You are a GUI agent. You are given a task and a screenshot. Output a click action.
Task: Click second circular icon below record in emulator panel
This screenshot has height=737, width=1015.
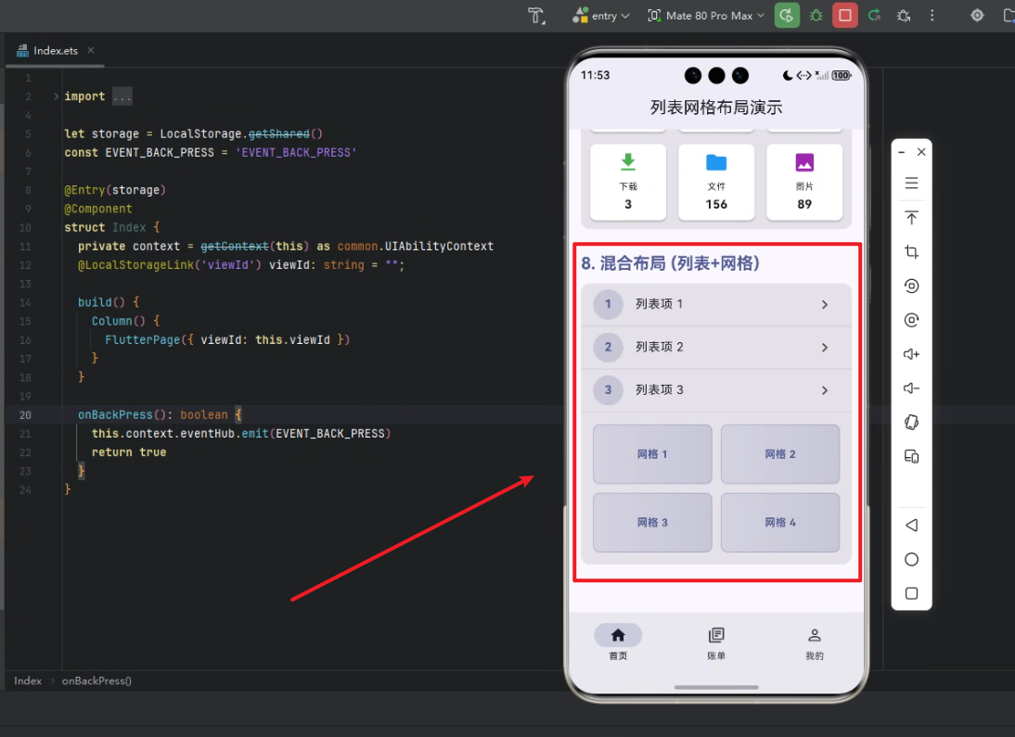point(911,320)
